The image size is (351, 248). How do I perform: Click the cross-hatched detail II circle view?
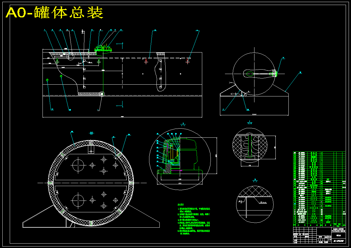coord(250,145)
